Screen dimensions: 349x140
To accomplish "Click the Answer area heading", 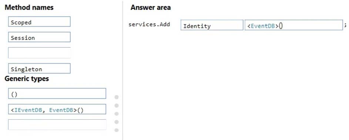I will point(151,7).
